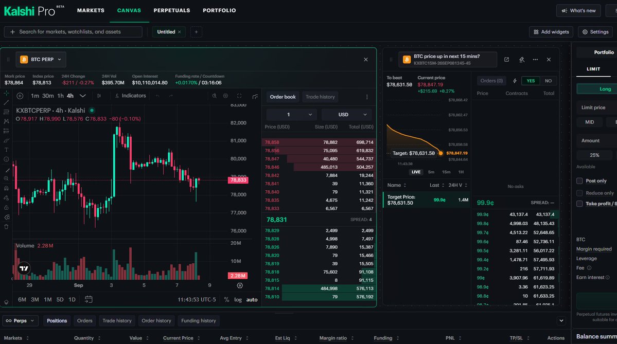Viewport: 617px width, 344px height.
Task: Toggle the order book panel beside the chart
Action: (x=255, y=96)
